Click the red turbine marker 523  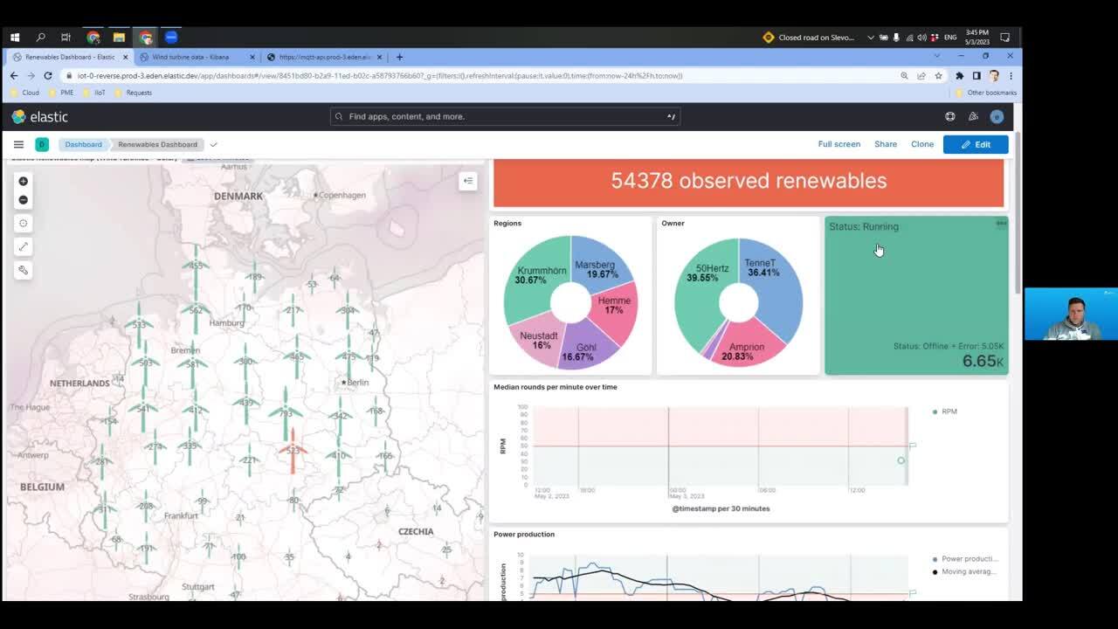click(293, 451)
